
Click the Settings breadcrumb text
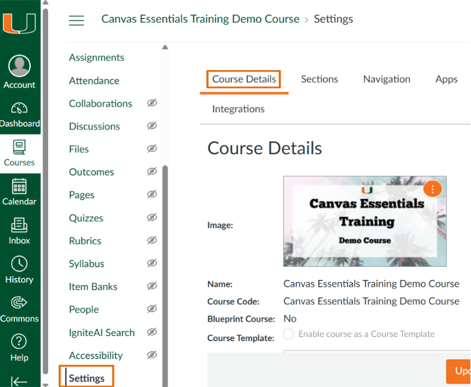[x=333, y=19]
